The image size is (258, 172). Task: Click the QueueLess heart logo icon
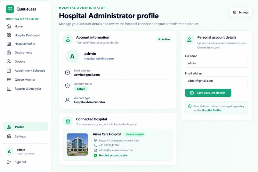point(10,9)
